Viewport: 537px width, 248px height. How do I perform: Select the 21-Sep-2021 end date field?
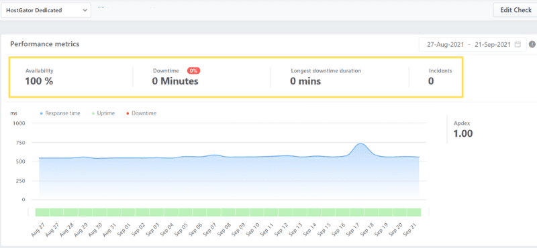coord(493,44)
